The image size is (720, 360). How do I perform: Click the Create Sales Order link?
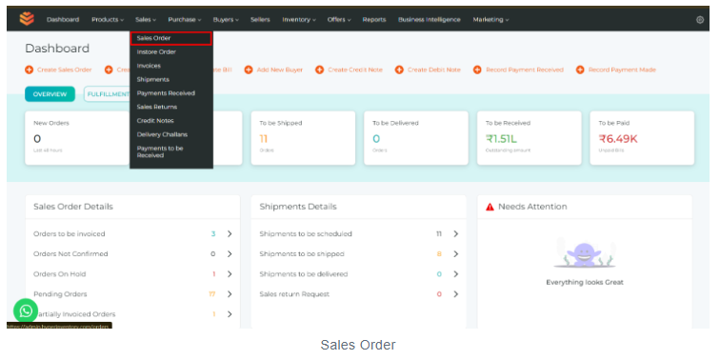[x=65, y=70]
